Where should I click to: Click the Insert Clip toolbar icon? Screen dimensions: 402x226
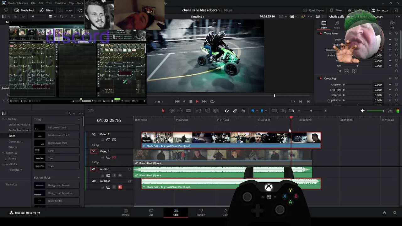pos(199,111)
